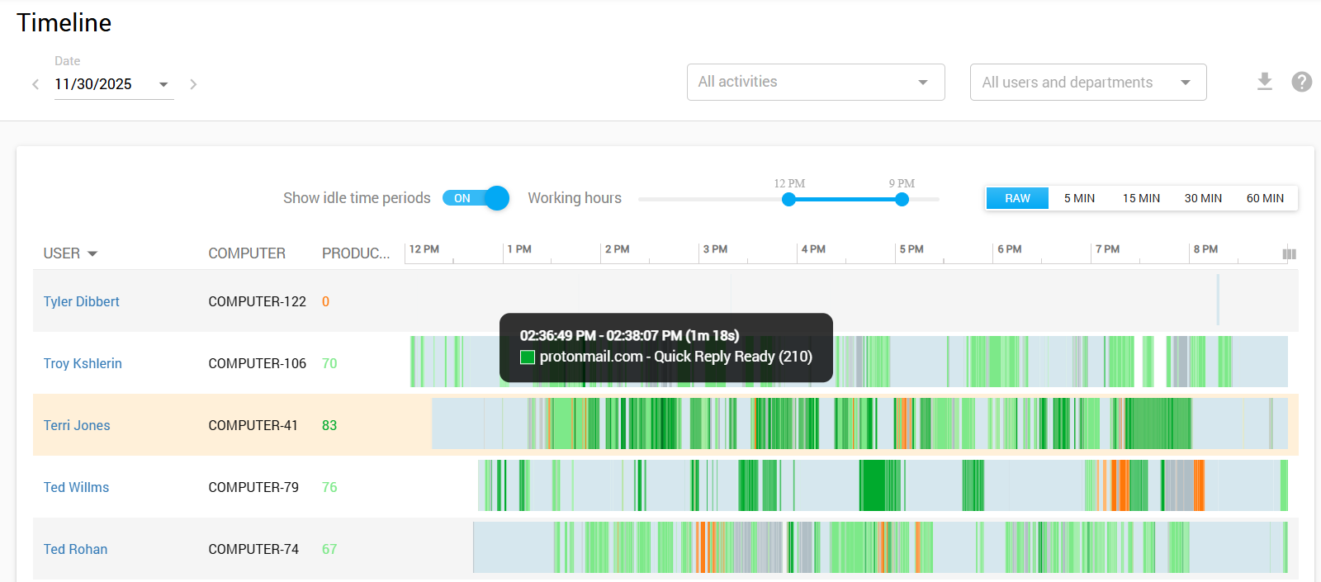Select the RAW interval tab

click(1017, 198)
